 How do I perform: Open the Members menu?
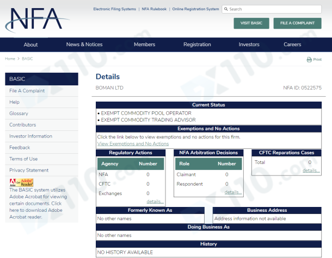(x=144, y=45)
